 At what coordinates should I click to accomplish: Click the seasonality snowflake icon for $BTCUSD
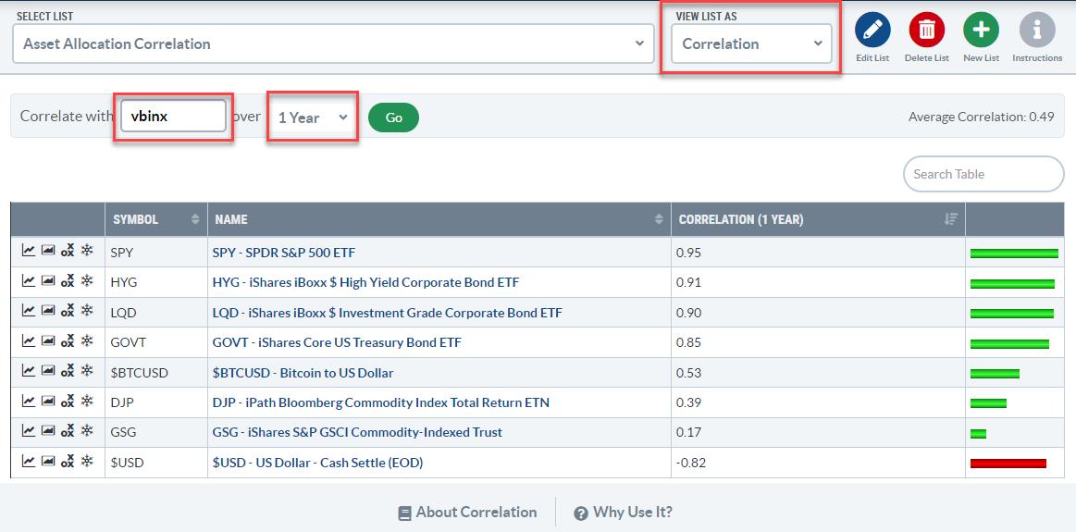(x=87, y=371)
